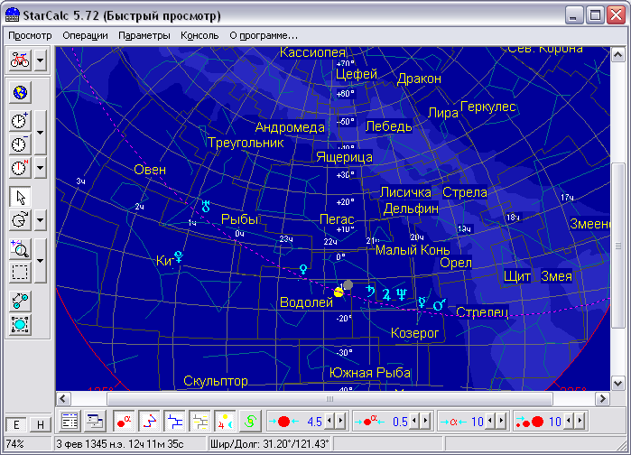
Task: Select the magnifier zoom tool
Action: [x=20, y=249]
